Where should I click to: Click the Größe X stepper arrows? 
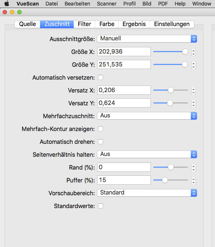coord(193,52)
